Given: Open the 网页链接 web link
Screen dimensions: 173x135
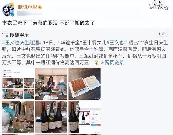Looking at the screenshot, I should 114,63.
